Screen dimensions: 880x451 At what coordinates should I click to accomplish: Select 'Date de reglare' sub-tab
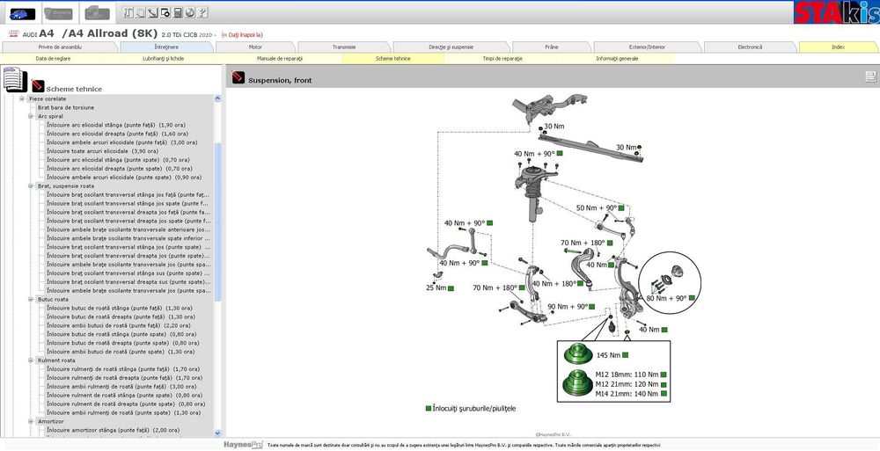54,58
